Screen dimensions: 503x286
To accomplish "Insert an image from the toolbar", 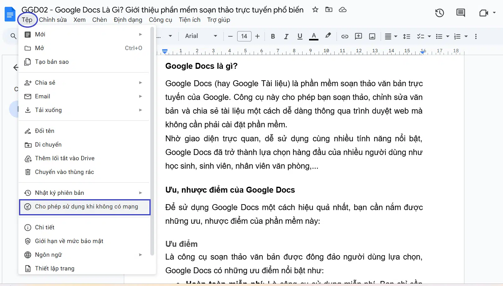I will [x=372, y=36].
